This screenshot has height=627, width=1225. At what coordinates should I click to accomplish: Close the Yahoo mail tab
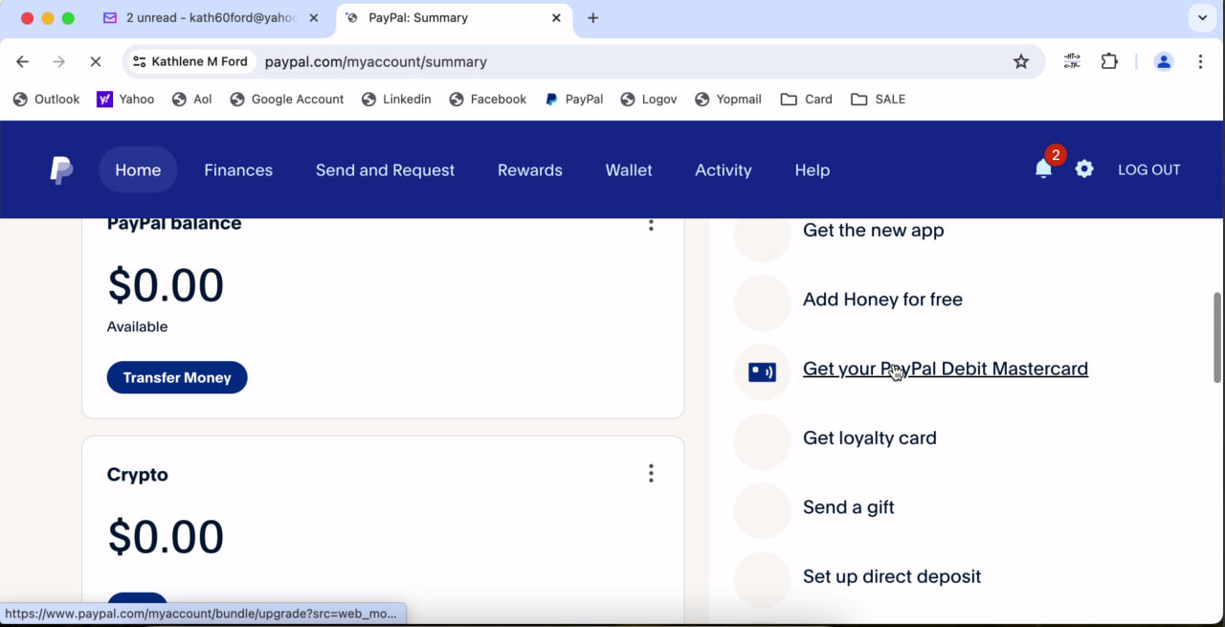[x=313, y=18]
